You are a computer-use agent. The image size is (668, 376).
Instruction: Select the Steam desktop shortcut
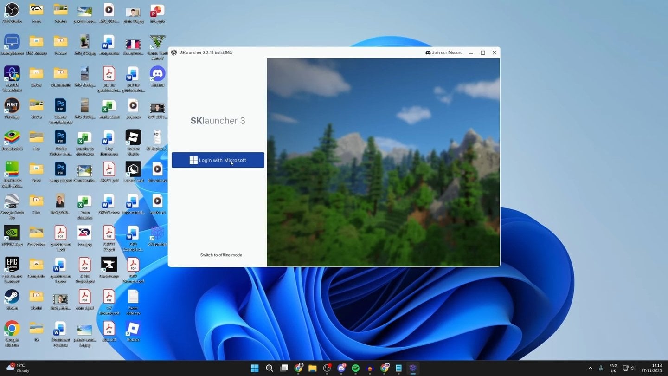pos(12,297)
